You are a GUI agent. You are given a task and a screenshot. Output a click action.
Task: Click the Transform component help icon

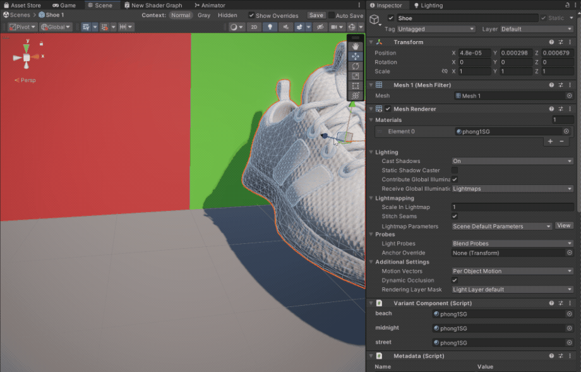pos(551,42)
